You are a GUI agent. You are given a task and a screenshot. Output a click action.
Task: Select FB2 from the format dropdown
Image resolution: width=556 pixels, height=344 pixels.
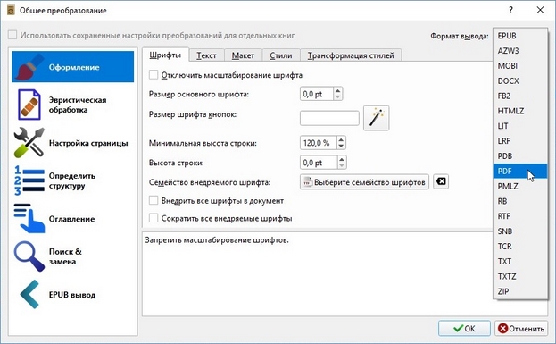[x=519, y=96]
